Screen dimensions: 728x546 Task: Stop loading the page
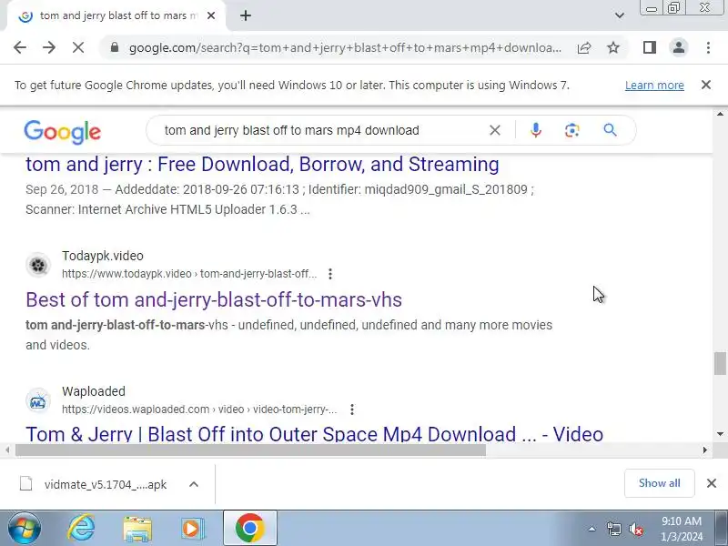[78, 47]
